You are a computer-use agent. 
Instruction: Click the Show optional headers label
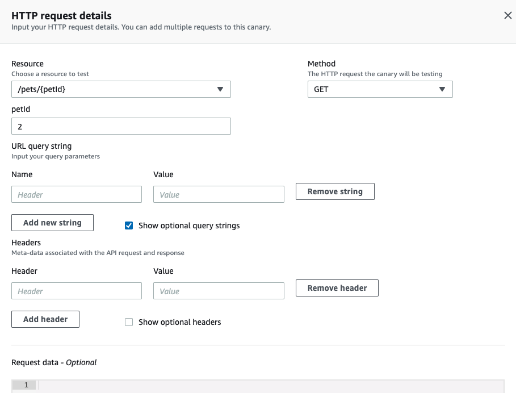(x=179, y=322)
